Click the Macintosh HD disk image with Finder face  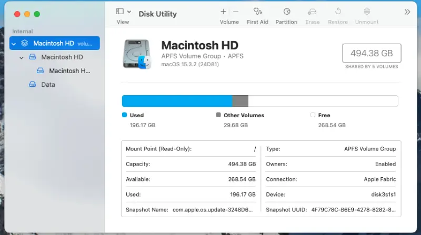(x=137, y=54)
